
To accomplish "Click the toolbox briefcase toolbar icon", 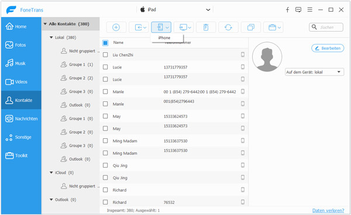I will click(x=272, y=28).
